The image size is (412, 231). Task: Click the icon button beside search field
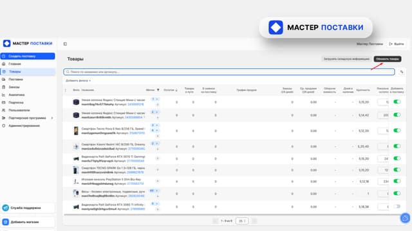click(402, 72)
